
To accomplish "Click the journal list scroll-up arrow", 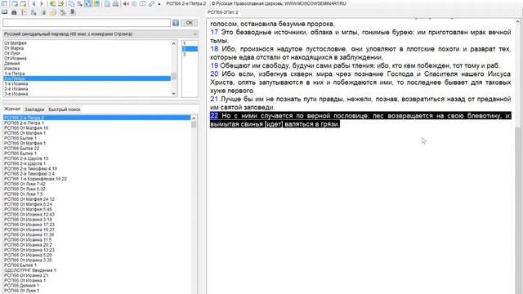I will pos(194,118).
